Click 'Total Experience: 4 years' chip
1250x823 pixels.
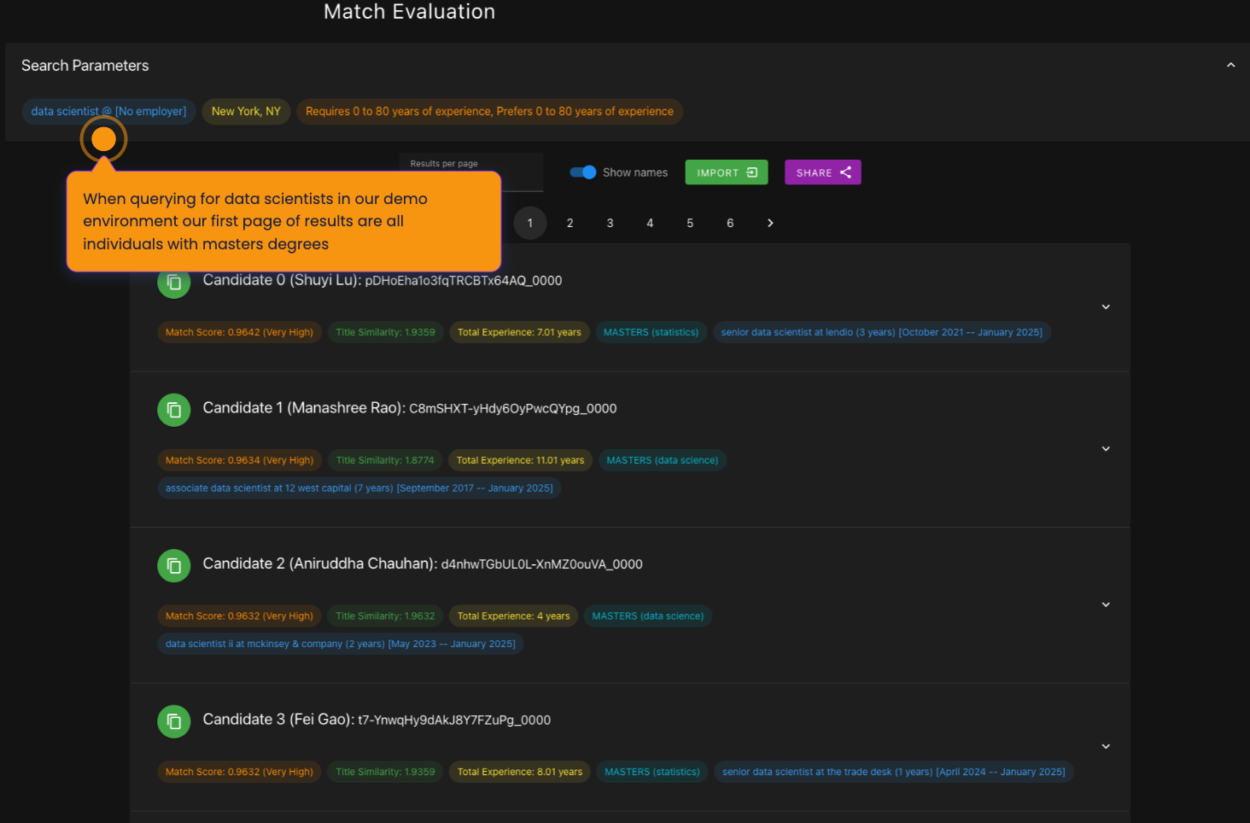(x=513, y=616)
